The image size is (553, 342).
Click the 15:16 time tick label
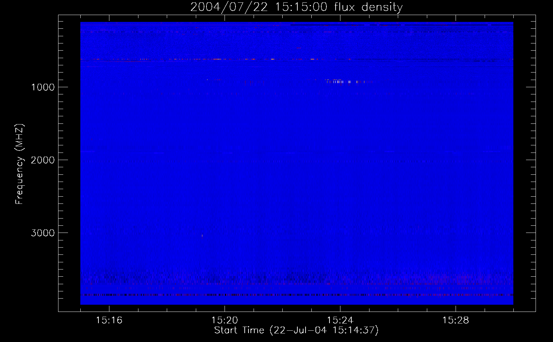[109, 320]
